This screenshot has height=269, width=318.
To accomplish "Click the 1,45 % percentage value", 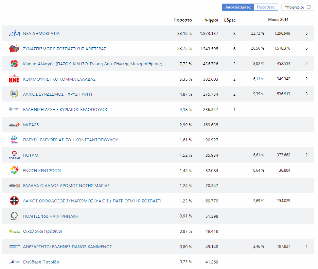I will 186,171.
